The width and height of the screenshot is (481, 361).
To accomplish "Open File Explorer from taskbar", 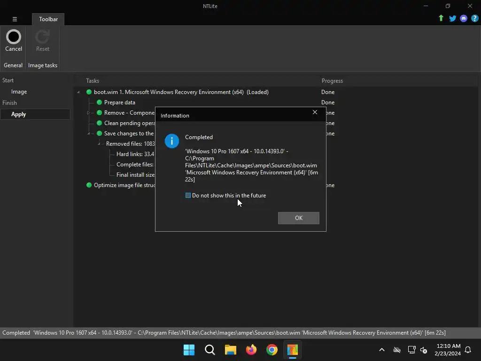I will 230,350.
